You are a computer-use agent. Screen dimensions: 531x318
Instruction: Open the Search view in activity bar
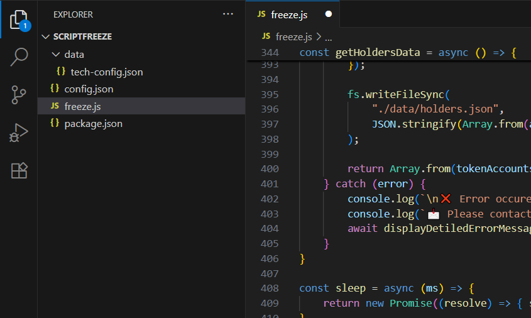19,57
